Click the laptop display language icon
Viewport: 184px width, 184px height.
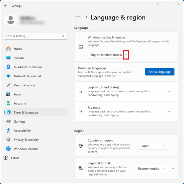click(81, 47)
